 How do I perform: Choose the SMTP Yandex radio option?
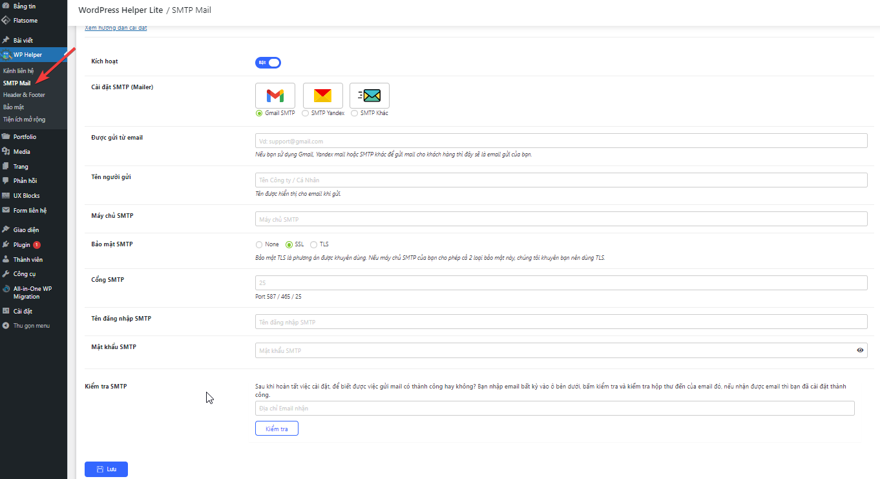tap(306, 113)
